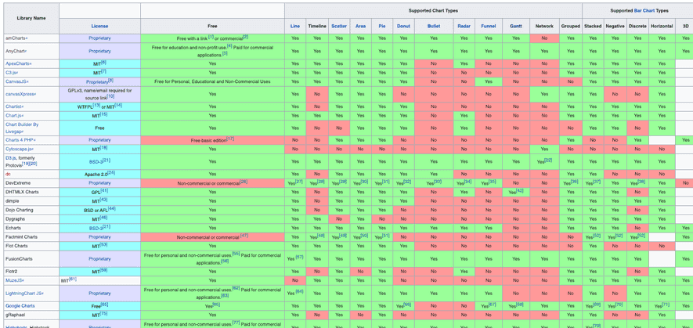The image size is (693, 328).
Task: Open the Bar Chart link in header
Action: (644, 11)
